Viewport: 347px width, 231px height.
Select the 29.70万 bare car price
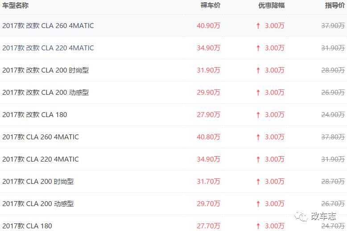tap(208, 204)
